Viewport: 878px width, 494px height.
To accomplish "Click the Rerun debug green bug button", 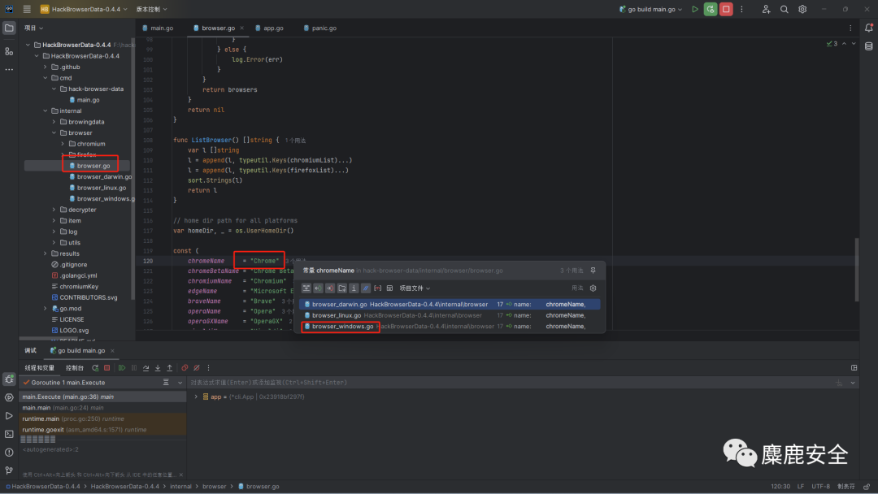I will coord(710,9).
